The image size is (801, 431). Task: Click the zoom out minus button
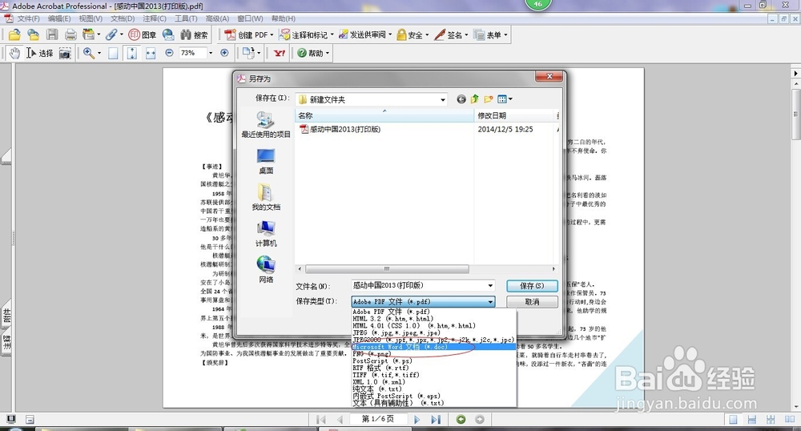pyautogui.click(x=169, y=53)
